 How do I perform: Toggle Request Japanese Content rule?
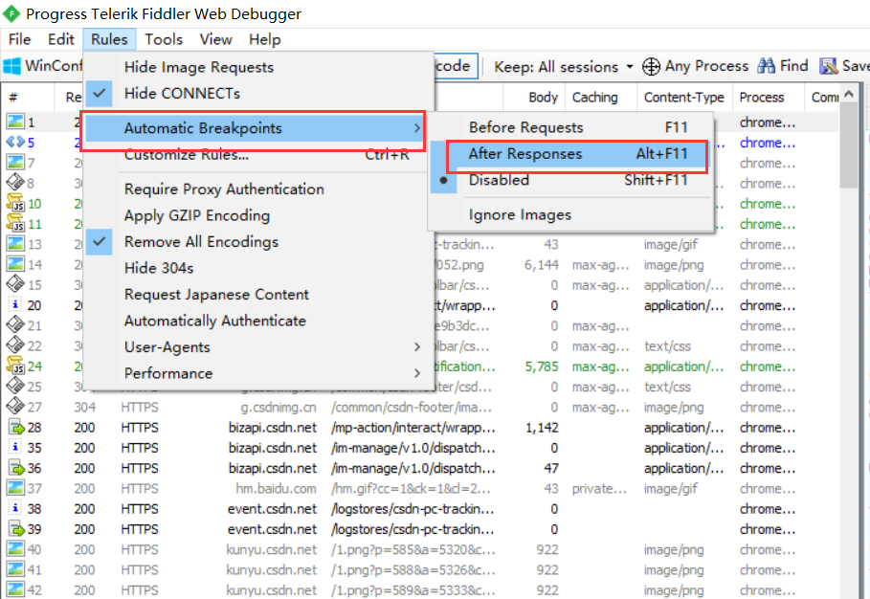pos(258,295)
